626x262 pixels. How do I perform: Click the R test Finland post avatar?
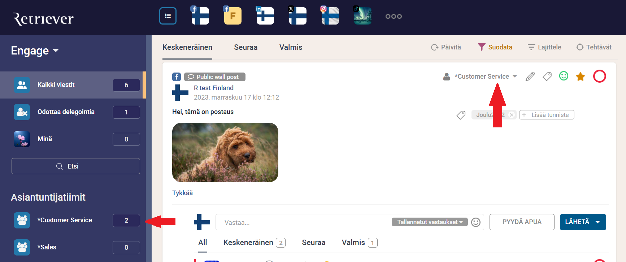coord(180,92)
